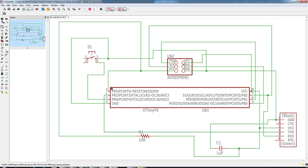Select the filled Rectangle tool

pos(2,74)
